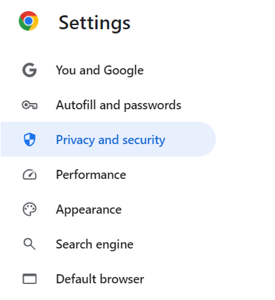
Task: Click the palette Appearance icon
Action: (29, 210)
